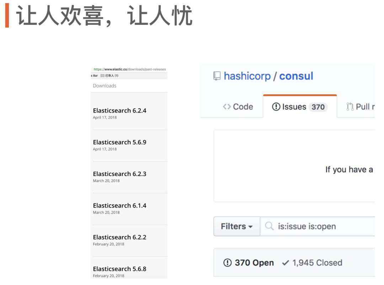Viewport: 384px width, 285px height.
Task: Click the open-issue icon beside 370 Open
Action: tap(227, 263)
